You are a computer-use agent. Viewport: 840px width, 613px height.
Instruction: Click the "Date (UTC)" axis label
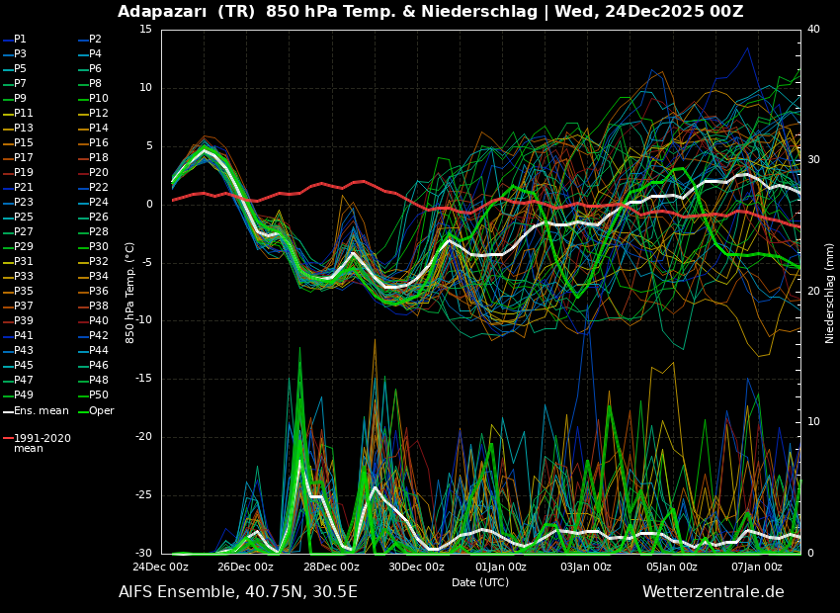[480, 582]
